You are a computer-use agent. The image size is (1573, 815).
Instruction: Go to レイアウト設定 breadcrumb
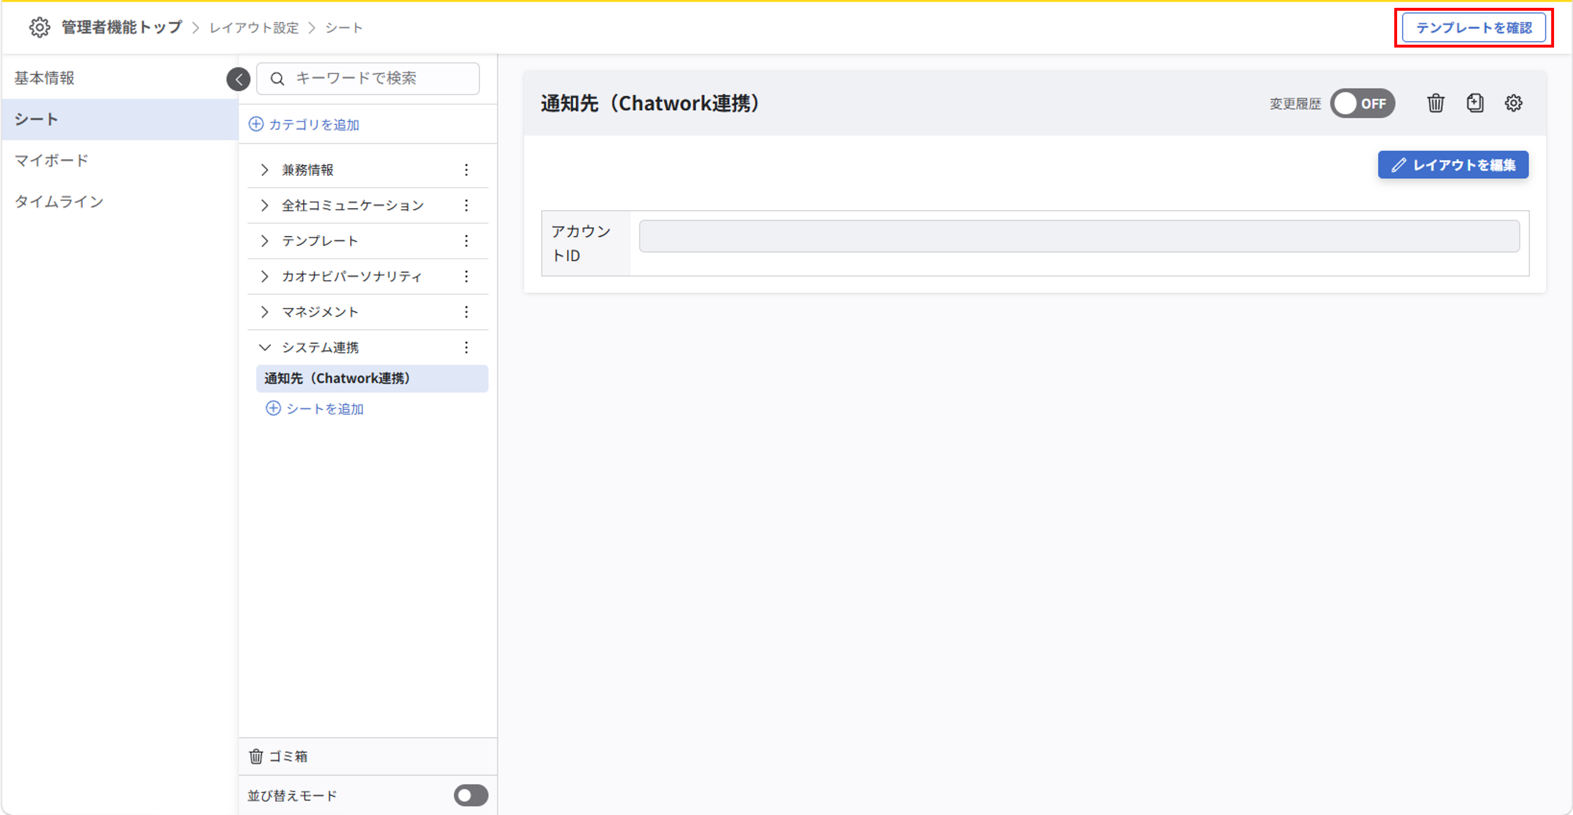click(x=254, y=28)
